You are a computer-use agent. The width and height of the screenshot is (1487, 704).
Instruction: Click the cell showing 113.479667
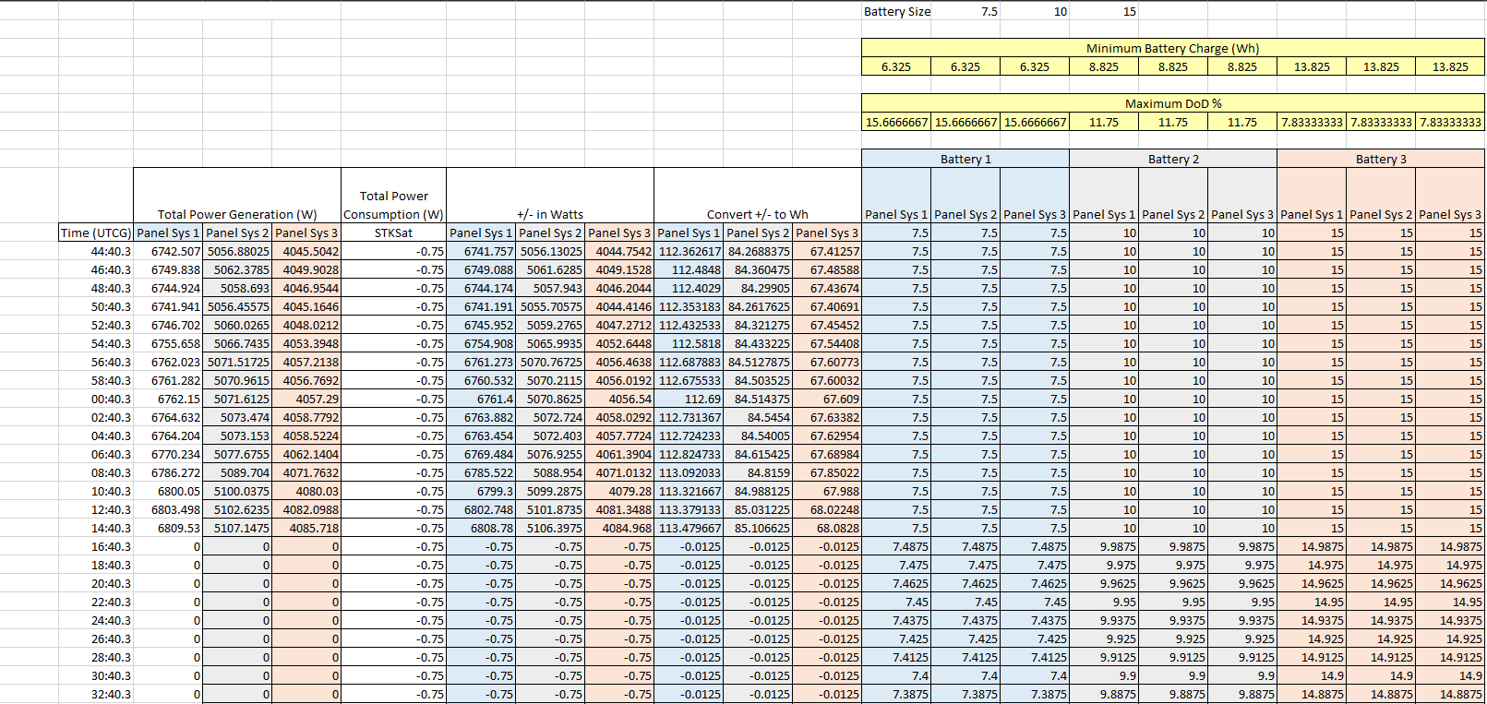pyautogui.click(x=690, y=528)
